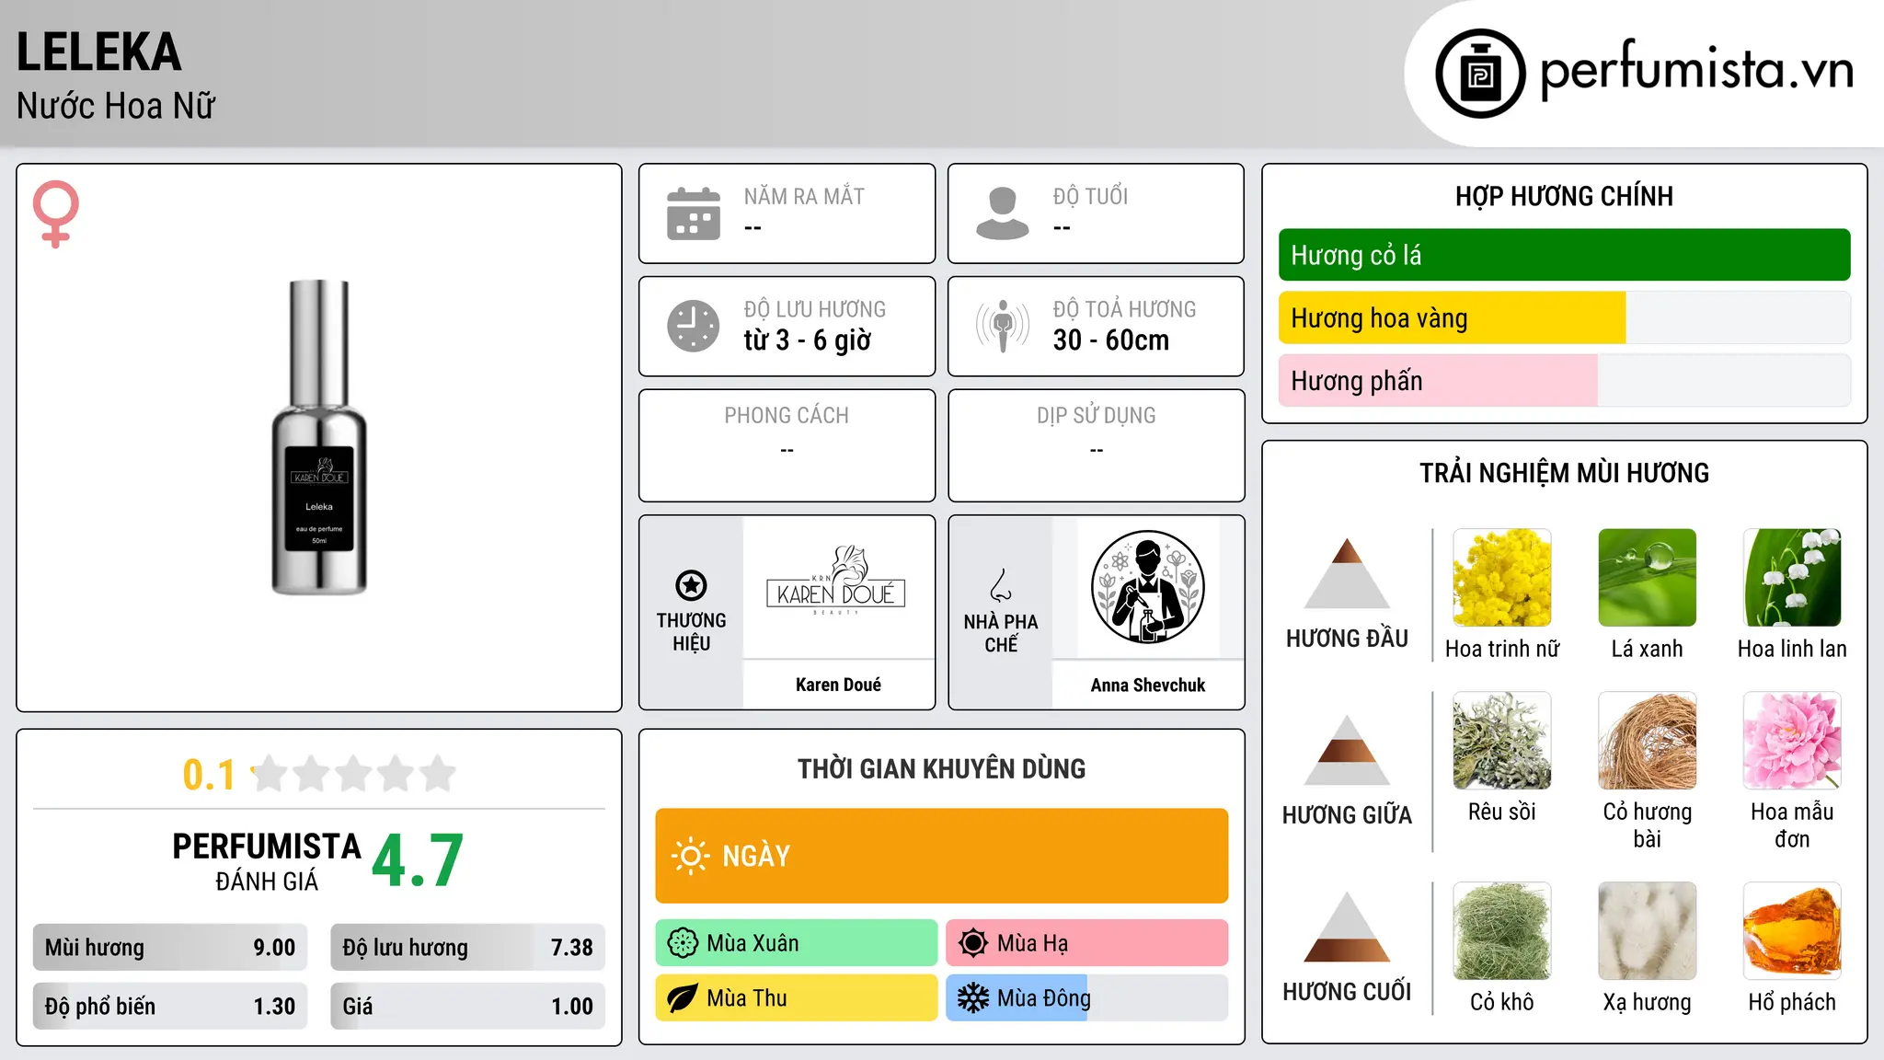Select the Lá xanh note photo
Viewport: 1884px width, 1060px height.
[x=1647, y=578]
